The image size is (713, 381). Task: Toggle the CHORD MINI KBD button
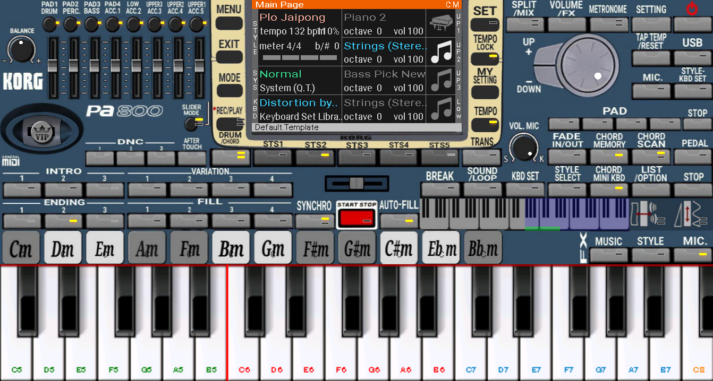coord(609,189)
